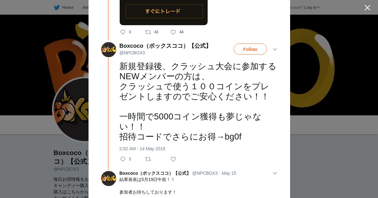Image resolution: width=378 pixels, height=198 pixels.
Task: Click the May 15 date on the reply
Action: point(229,173)
